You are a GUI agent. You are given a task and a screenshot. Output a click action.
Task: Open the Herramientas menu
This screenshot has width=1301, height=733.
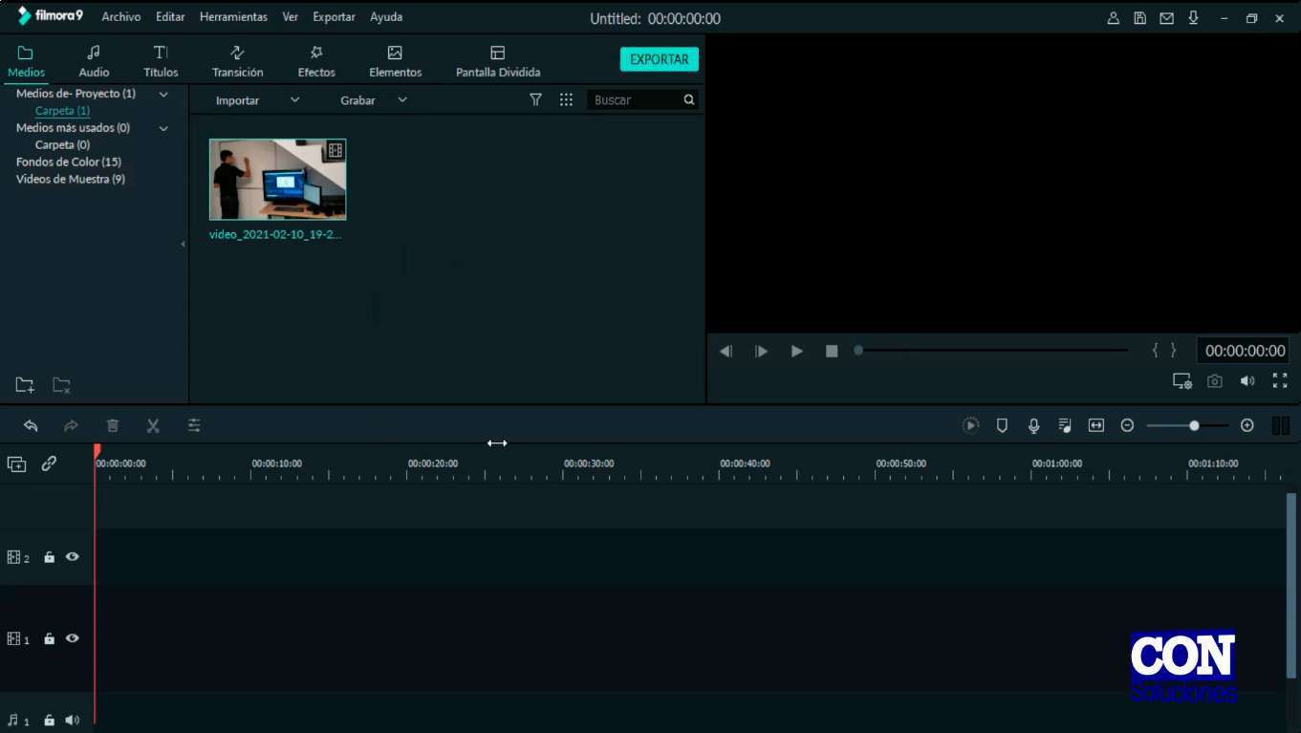coord(233,17)
